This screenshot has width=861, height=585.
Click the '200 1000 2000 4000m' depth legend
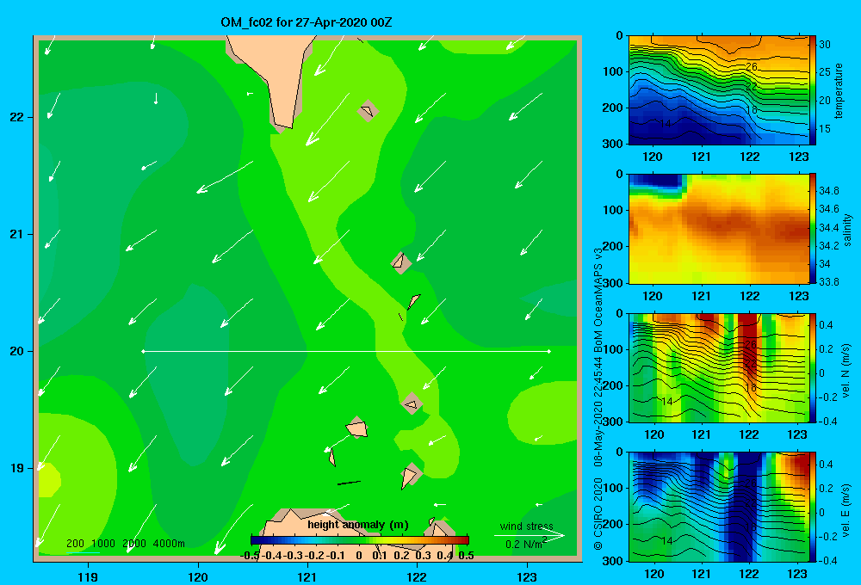(125, 544)
